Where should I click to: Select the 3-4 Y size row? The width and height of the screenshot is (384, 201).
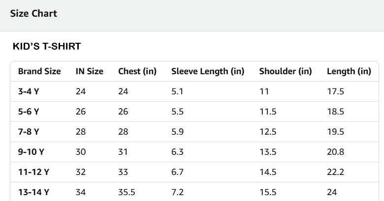(x=194, y=91)
